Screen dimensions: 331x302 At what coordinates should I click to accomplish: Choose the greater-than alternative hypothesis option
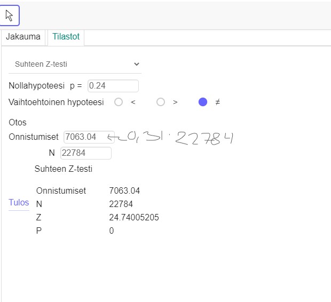[160, 102]
